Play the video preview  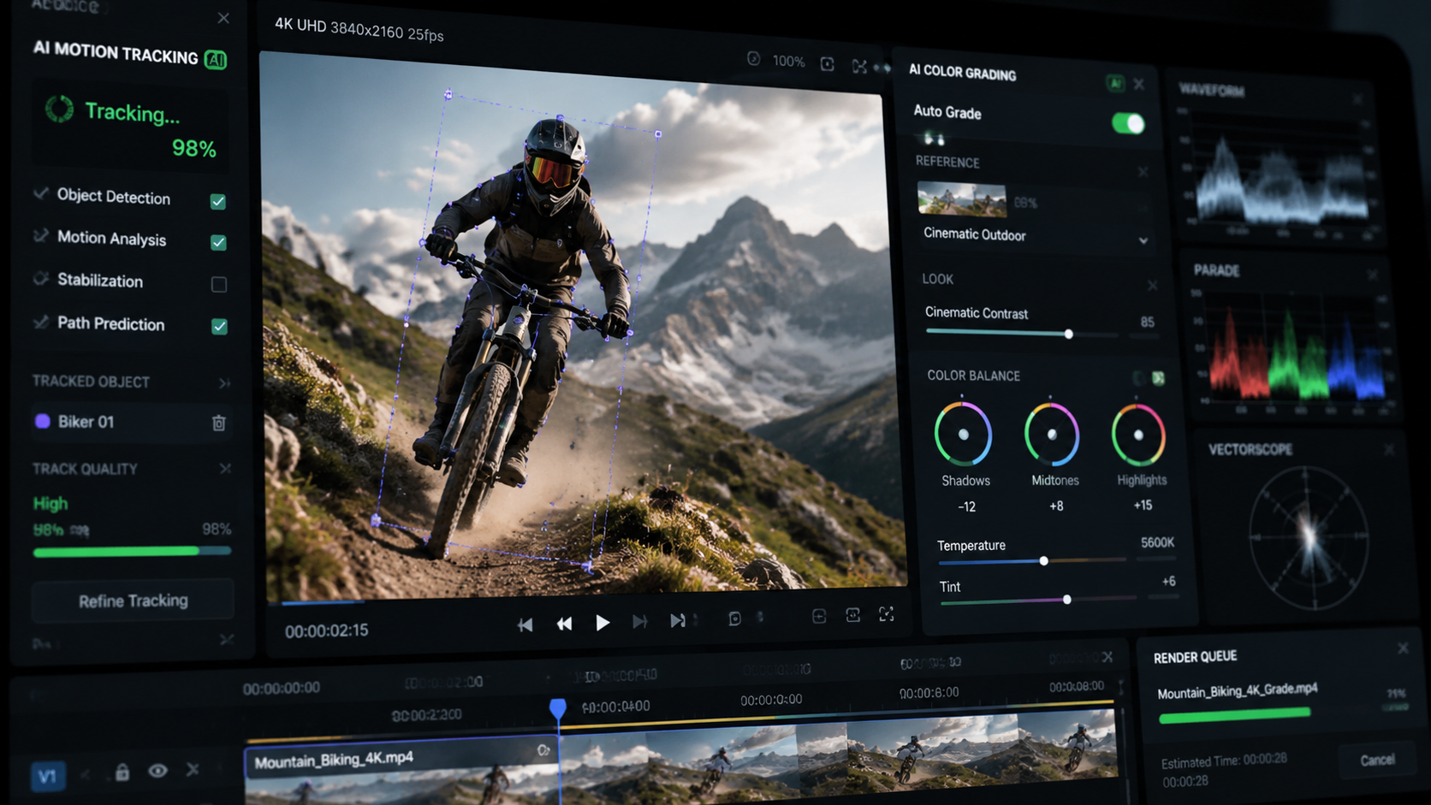coord(603,623)
